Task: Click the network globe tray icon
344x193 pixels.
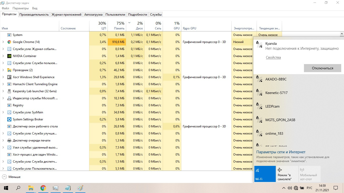Action: point(296,188)
